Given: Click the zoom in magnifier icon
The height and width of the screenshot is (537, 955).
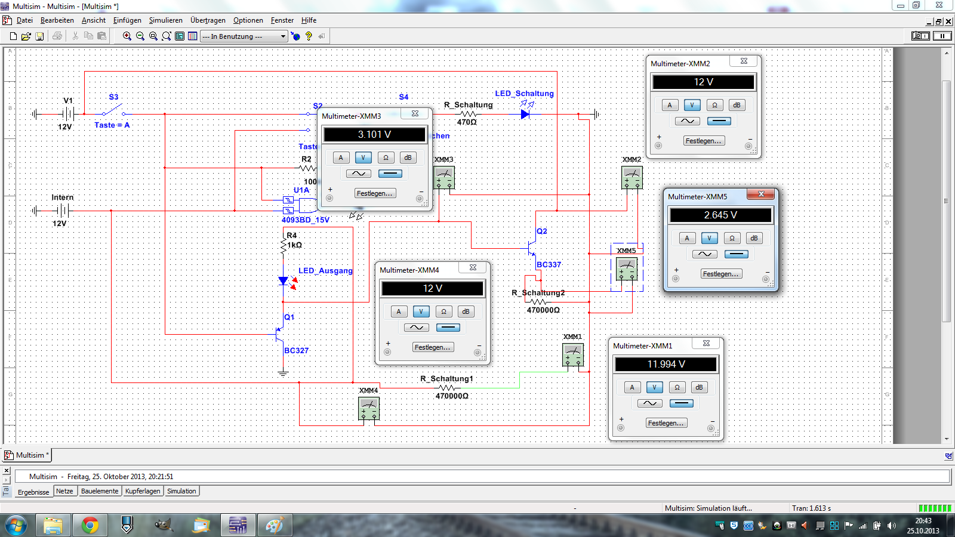Looking at the screenshot, I should tap(127, 36).
